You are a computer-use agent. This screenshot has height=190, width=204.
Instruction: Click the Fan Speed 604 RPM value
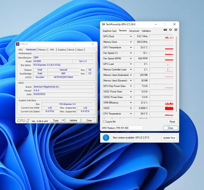pyautogui.click(x=141, y=58)
